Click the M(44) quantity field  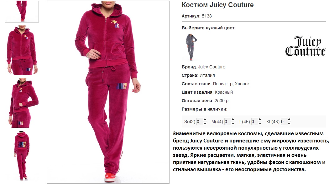(x=227, y=122)
